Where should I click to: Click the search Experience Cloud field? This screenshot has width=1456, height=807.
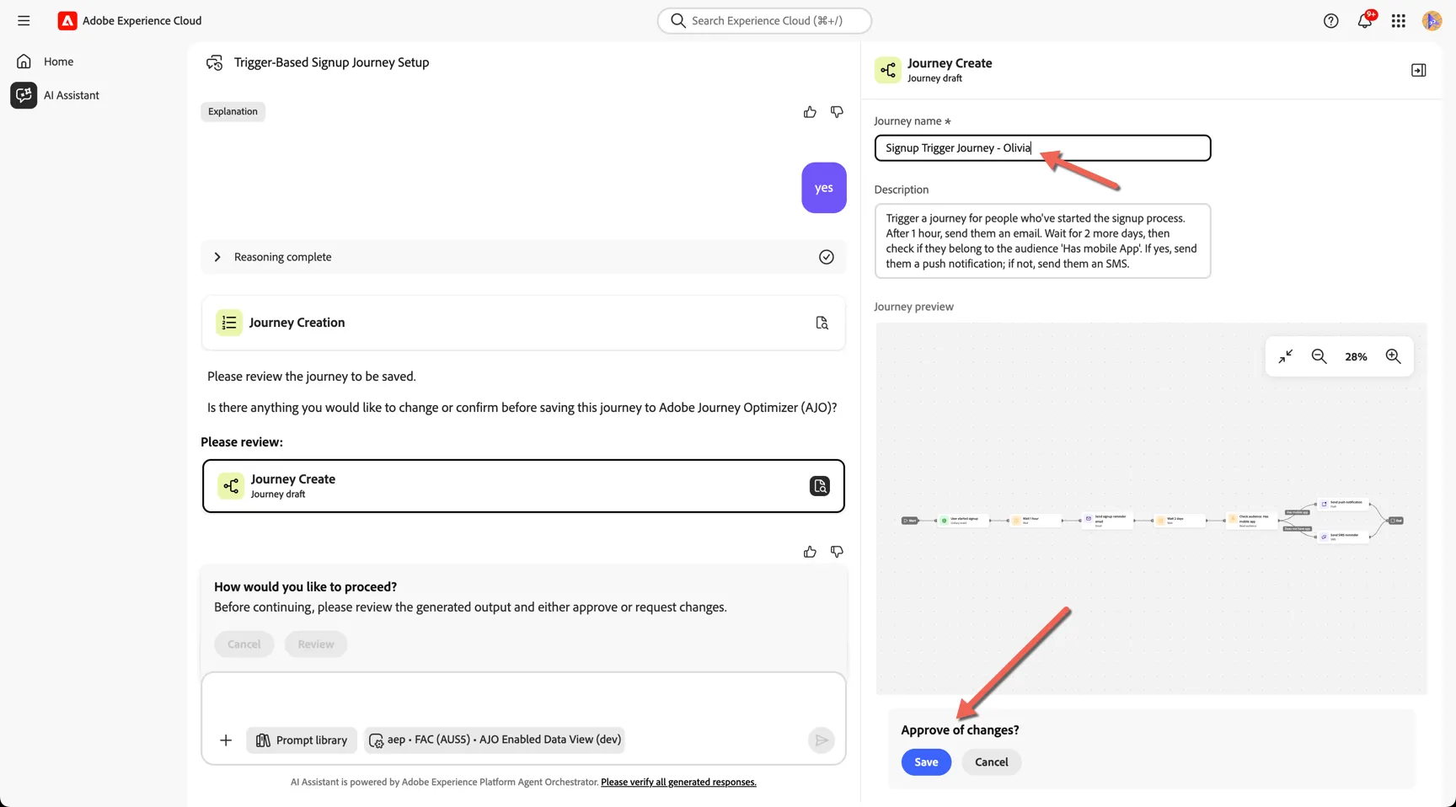(764, 20)
